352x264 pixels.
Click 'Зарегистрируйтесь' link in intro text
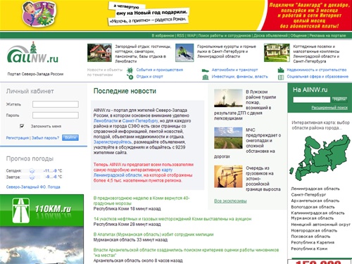pyautogui.click(x=113, y=142)
